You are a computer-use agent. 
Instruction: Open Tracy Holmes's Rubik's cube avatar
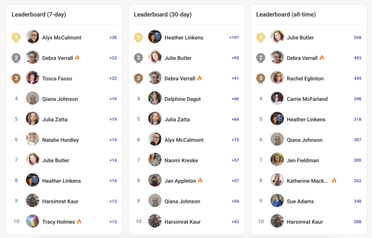pyautogui.click(x=33, y=221)
